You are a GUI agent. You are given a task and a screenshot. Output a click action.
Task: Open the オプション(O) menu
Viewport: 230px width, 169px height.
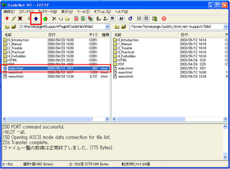coord(102,11)
